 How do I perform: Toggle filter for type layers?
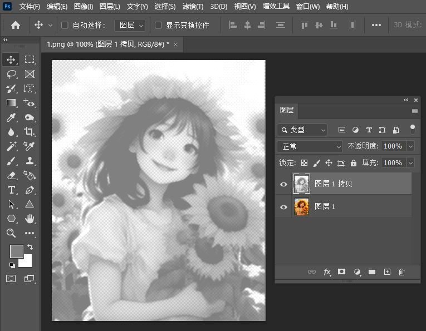369,130
